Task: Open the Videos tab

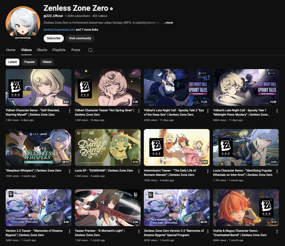Action: (x=26, y=50)
